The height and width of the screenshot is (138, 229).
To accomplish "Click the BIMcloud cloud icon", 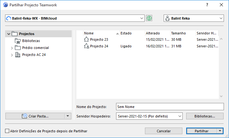I will (9, 18).
